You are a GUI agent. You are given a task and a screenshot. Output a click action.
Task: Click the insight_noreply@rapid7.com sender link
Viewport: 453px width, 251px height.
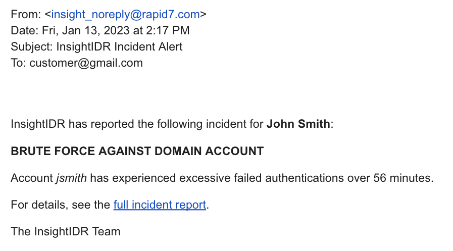(x=125, y=14)
